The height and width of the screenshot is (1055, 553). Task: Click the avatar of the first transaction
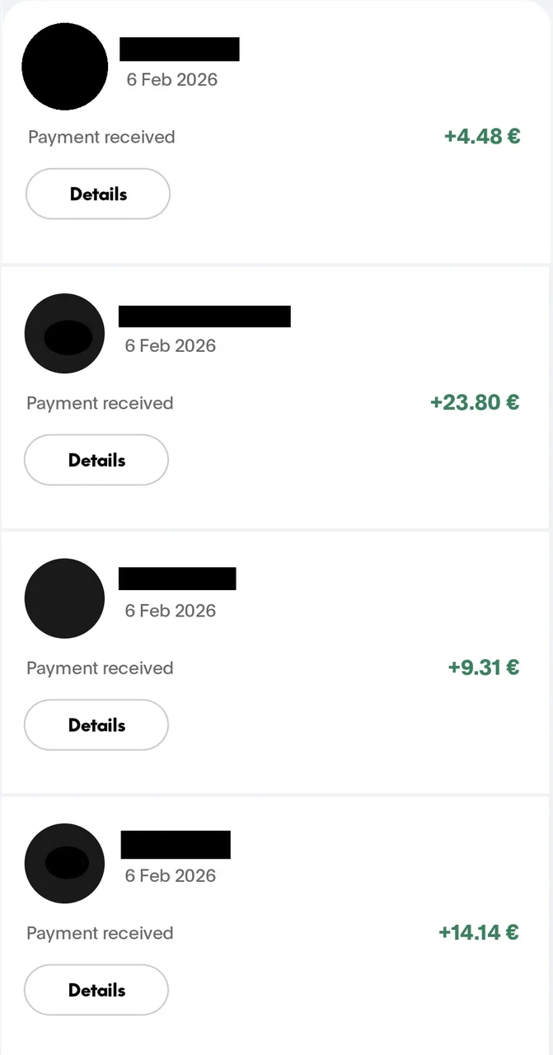tap(65, 67)
